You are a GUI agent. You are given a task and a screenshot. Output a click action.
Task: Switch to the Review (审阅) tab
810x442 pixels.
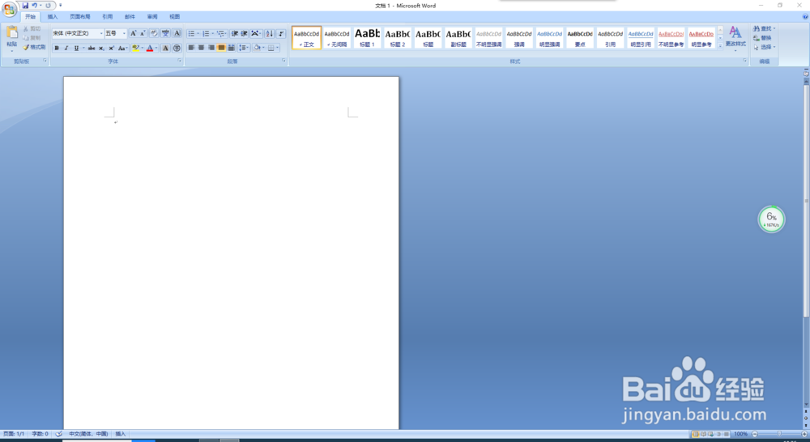(x=152, y=17)
